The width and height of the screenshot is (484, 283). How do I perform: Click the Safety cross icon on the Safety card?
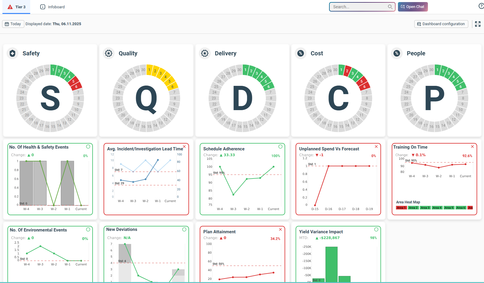pos(12,53)
